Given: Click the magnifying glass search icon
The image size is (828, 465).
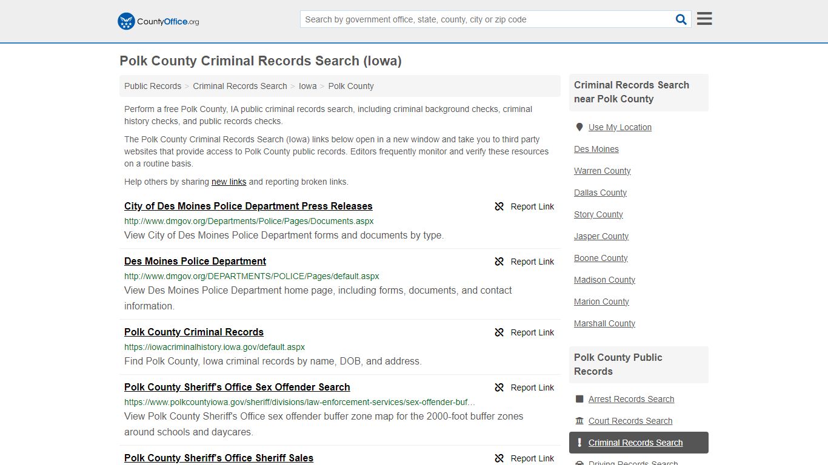Looking at the screenshot, I should click(681, 19).
